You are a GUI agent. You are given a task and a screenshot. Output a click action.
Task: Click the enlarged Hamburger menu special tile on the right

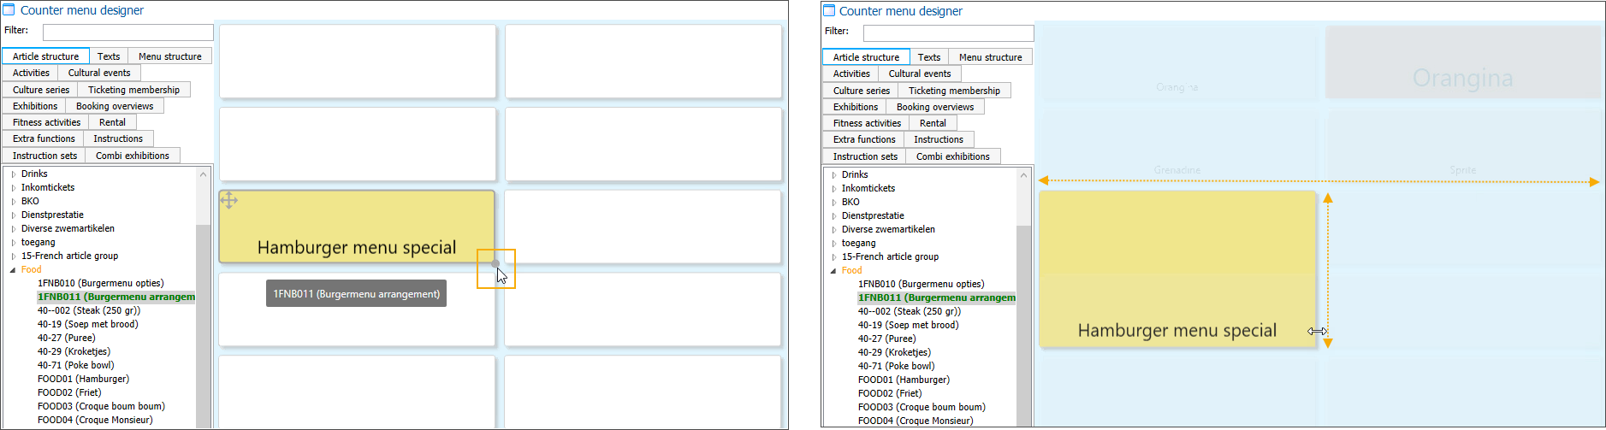pos(1176,269)
